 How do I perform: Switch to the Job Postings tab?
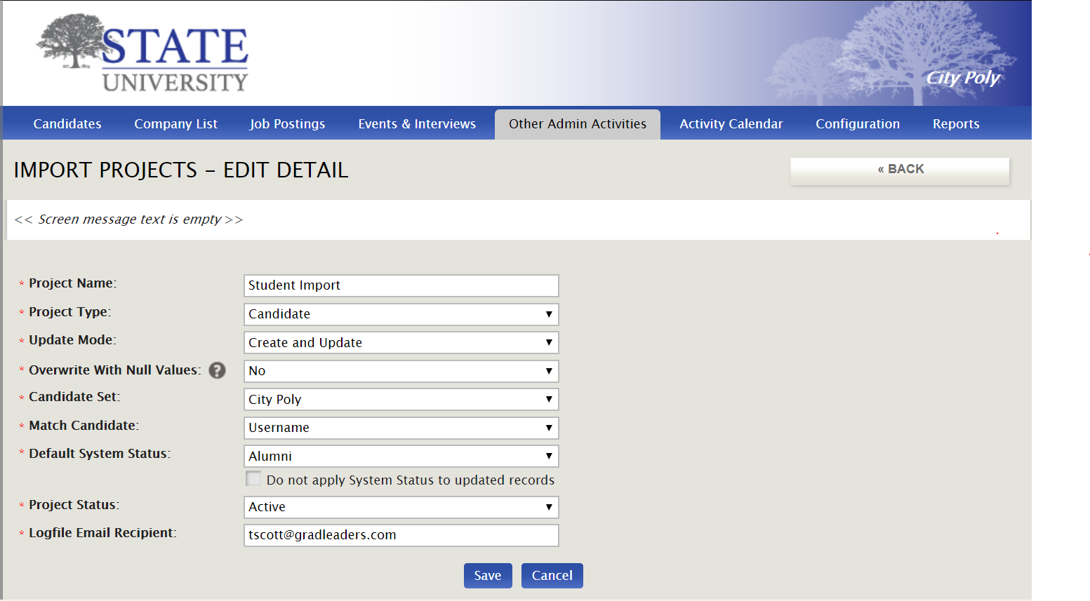tap(288, 124)
